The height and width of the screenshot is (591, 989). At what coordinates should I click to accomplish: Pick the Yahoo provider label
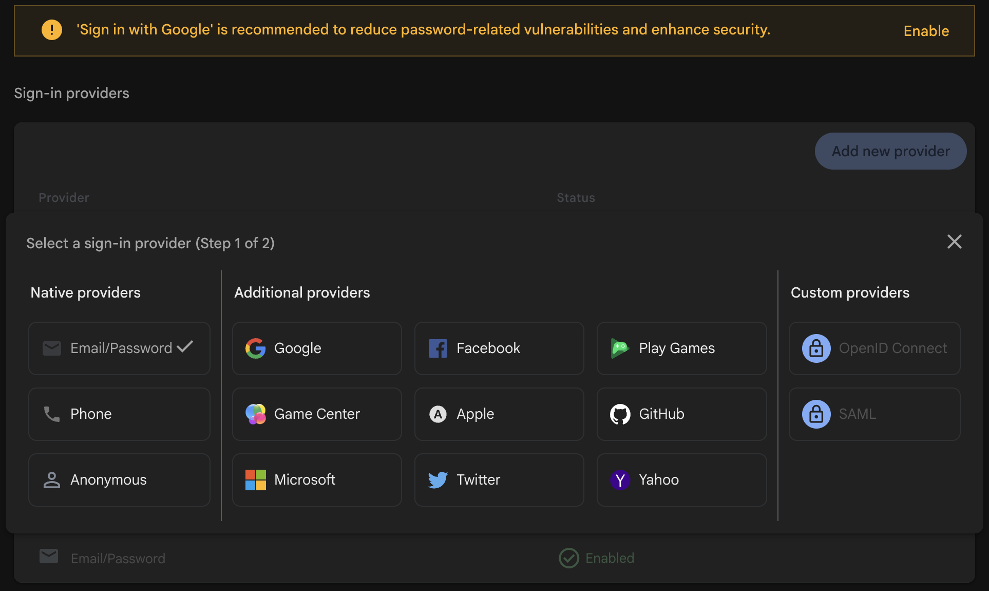pyautogui.click(x=659, y=480)
